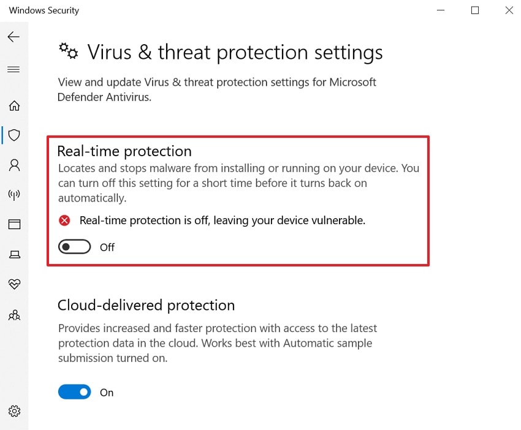Viewport: 521px width, 430px height.
Task: Expand the navigation pane with the hamburger menu
Action: (14, 69)
